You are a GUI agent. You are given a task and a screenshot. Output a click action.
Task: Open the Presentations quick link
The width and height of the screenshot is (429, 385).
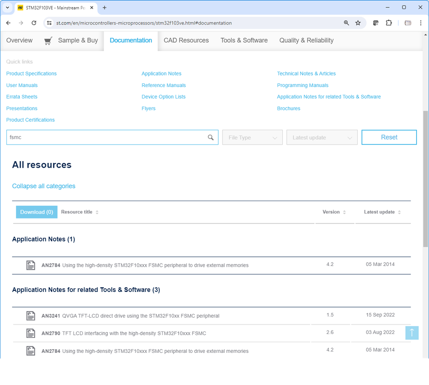pos(21,108)
